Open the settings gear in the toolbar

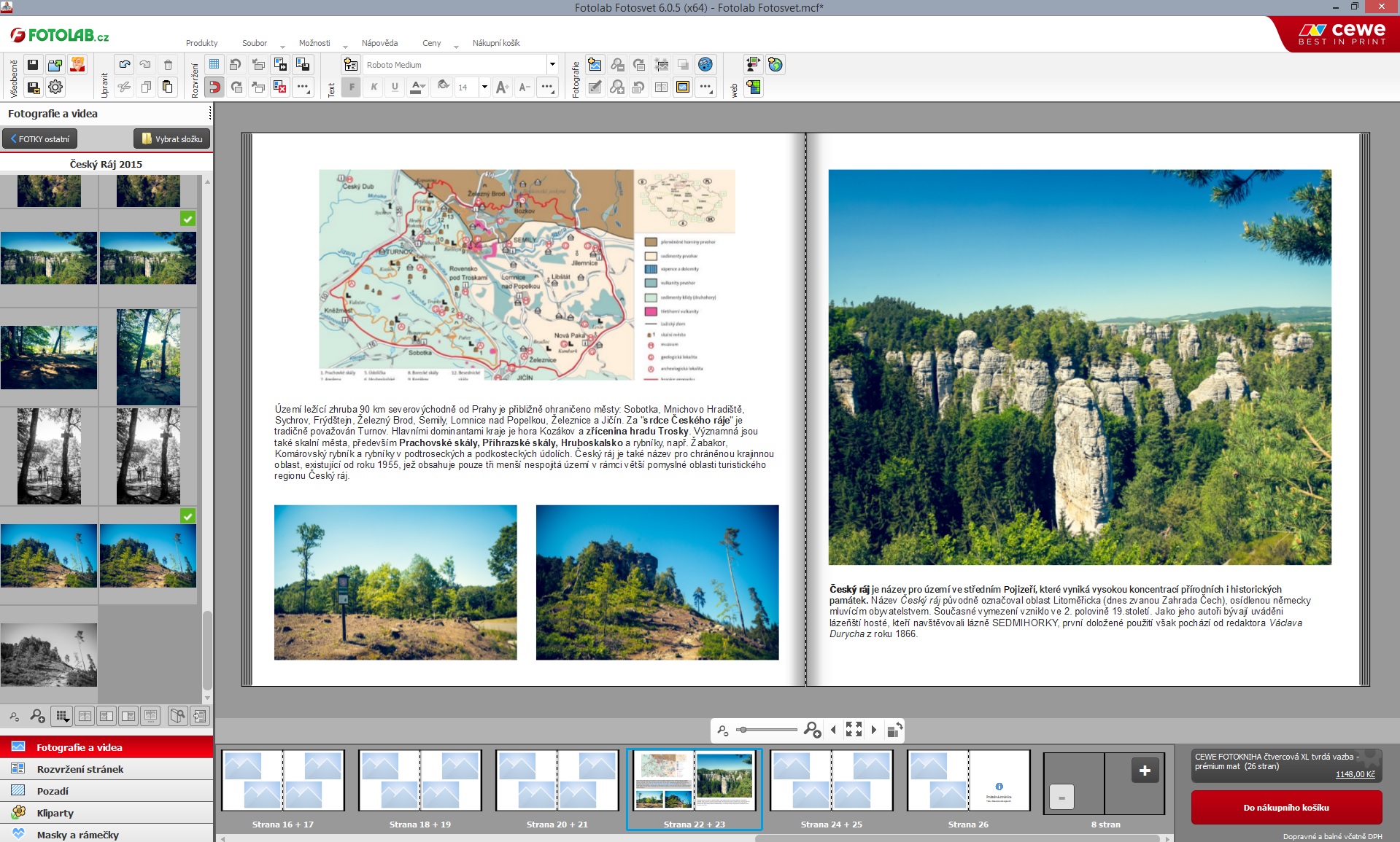tap(55, 87)
